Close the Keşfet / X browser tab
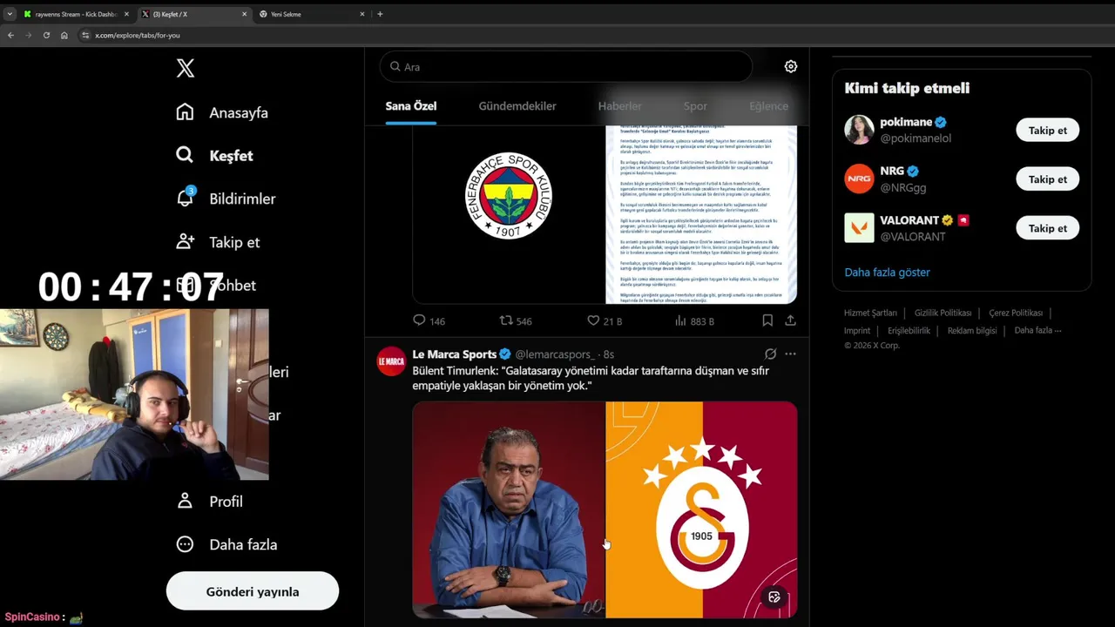The height and width of the screenshot is (627, 1115). (244, 14)
